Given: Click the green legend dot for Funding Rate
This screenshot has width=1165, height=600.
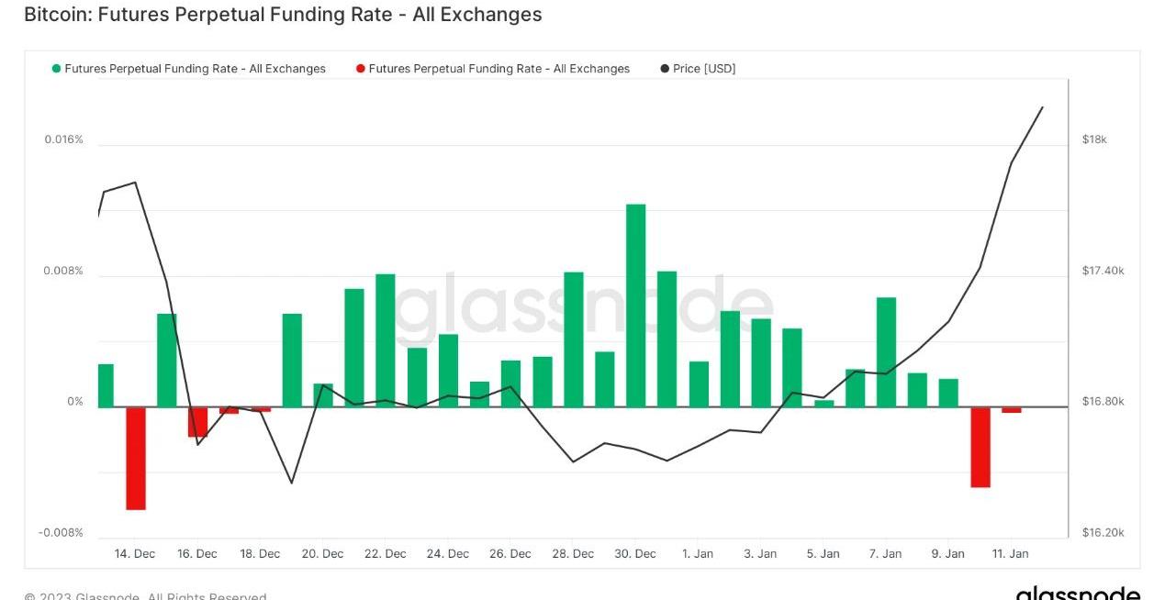Looking at the screenshot, I should click(57, 69).
